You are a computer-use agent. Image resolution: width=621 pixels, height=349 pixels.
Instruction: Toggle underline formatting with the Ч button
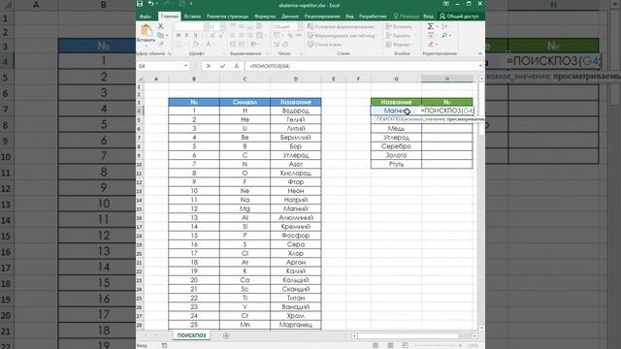pyautogui.click(x=195, y=35)
